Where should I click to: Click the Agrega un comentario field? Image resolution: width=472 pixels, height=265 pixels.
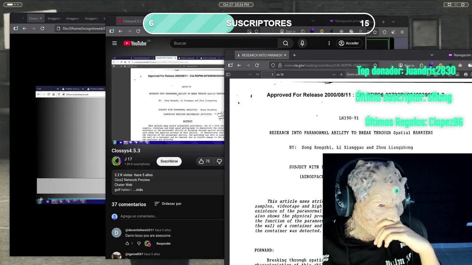point(171,216)
